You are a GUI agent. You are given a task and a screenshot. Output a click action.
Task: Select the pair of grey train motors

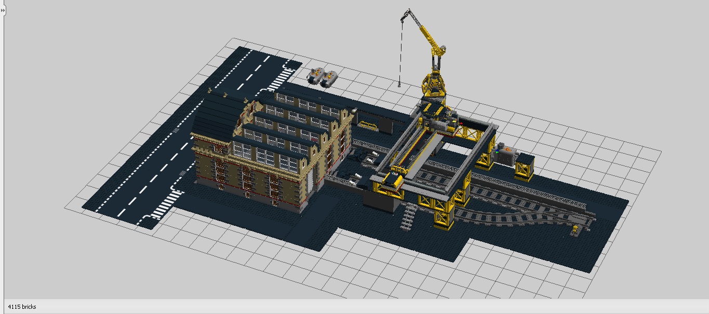click(323, 77)
